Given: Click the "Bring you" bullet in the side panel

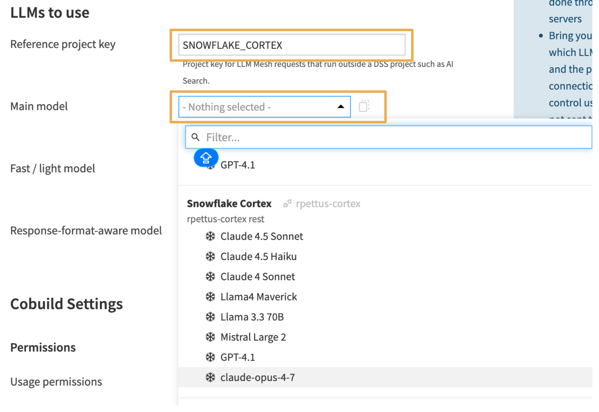Looking at the screenshot, I should pos(570,36).
